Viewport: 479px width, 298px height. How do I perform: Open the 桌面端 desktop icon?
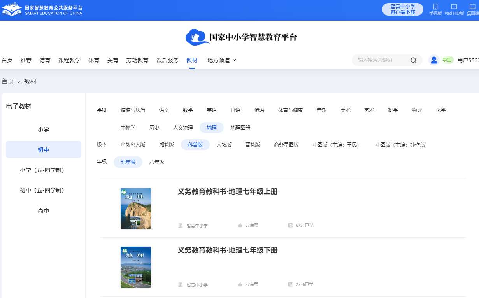pos(473,7)
